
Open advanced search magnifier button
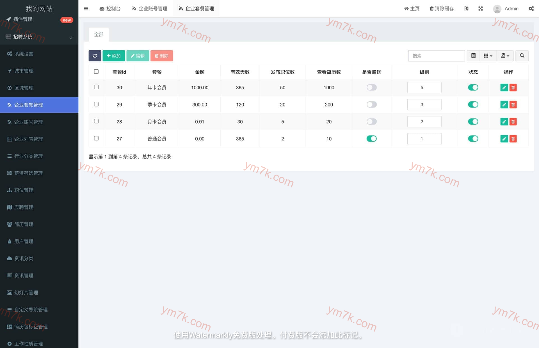coord(522,56)
